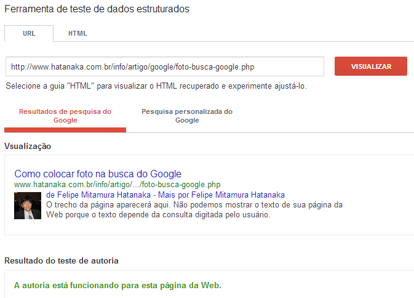The width and height of the screenshot is (414, 298).
Task: Open 'Como colocar foto na busca do Google' link
Action: (98, 174)
